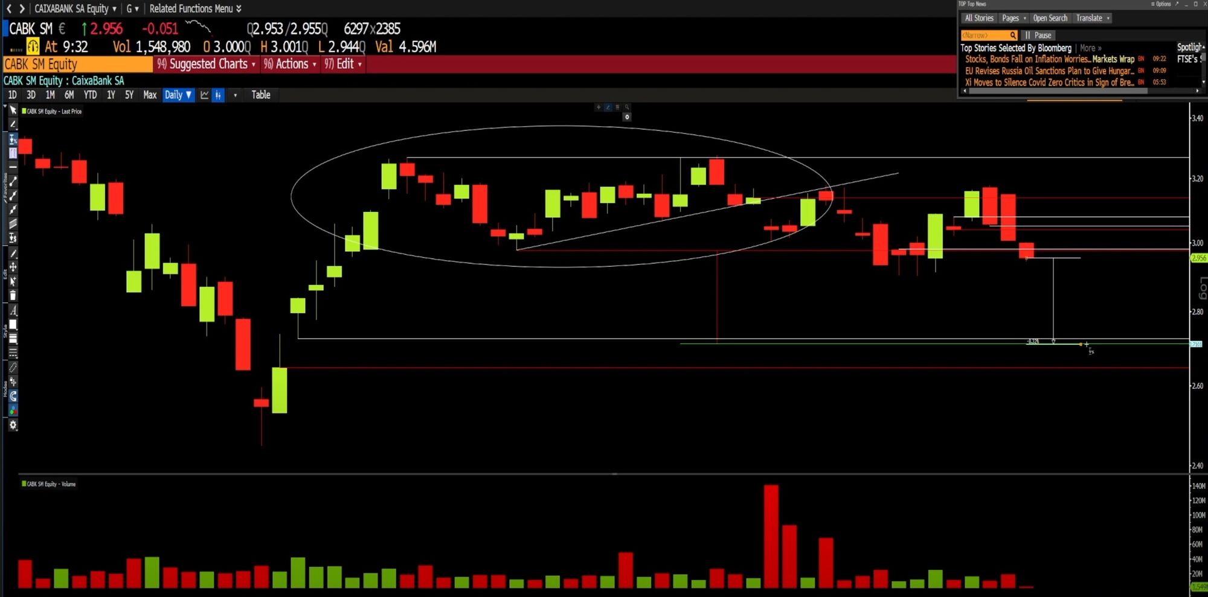Toggle the colored circles mode button
This screenshot has width=1208, height=597.
pyautogui.click(x=13, y=410)
